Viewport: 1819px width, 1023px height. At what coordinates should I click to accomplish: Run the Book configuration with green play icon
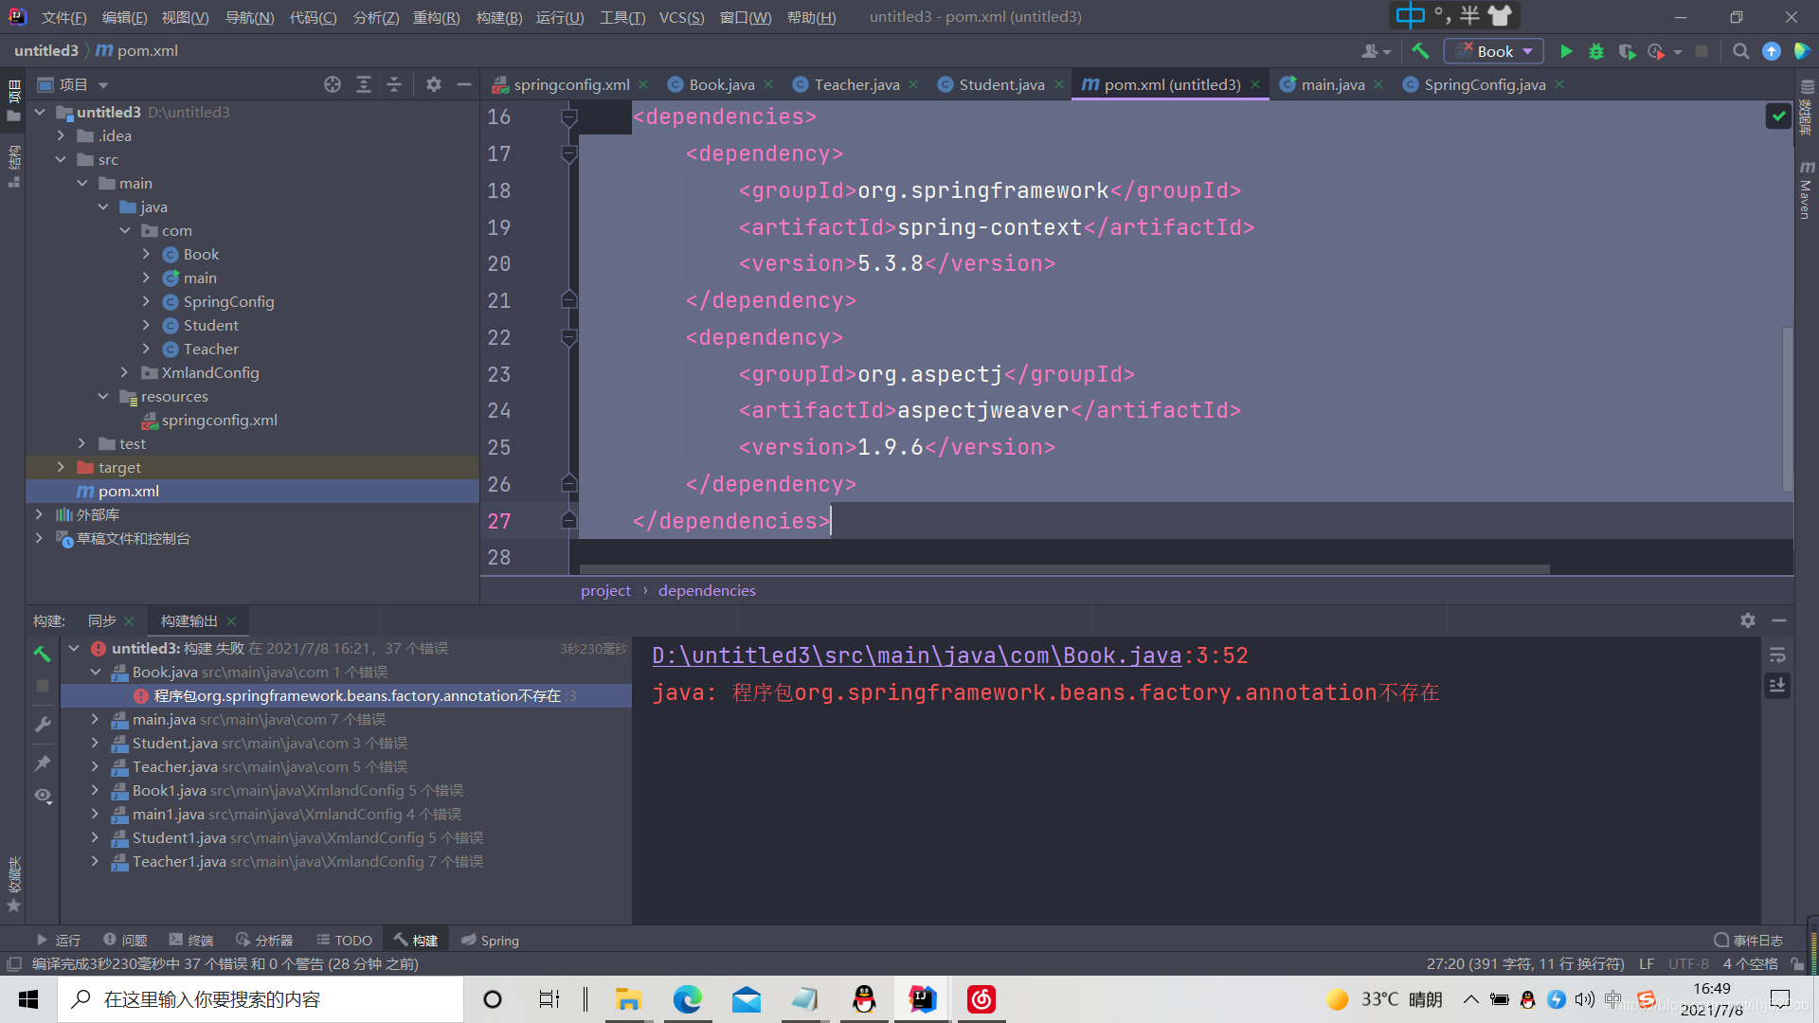[x=1566, y=51]
